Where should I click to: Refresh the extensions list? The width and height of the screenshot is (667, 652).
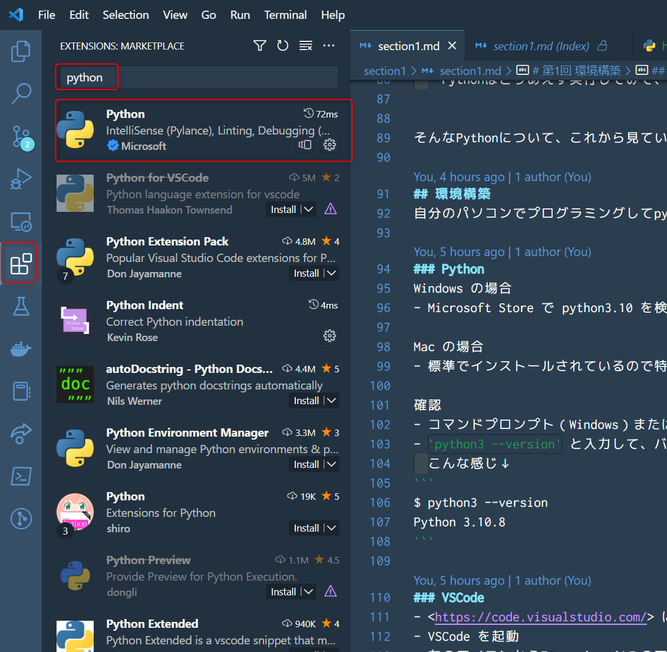(x=283, y=45)
